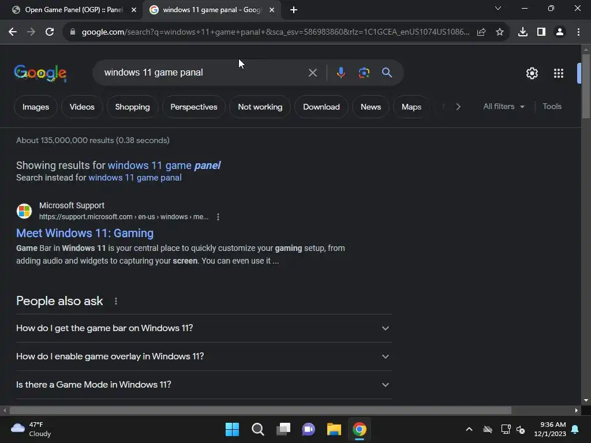
Task: Open the Chat app on taskbar
Action: (x=308, y=429)
